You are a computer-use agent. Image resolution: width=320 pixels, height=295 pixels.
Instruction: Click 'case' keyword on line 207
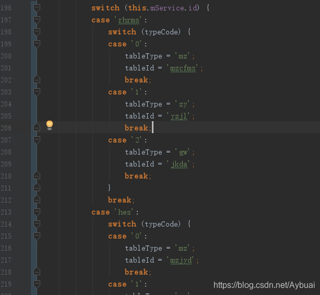(117, 140)
